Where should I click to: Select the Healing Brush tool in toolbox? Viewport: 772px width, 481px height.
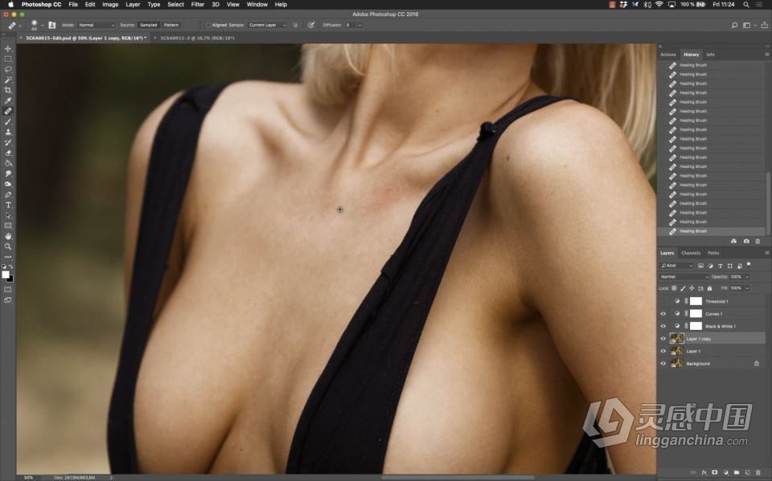click(8, 111)
